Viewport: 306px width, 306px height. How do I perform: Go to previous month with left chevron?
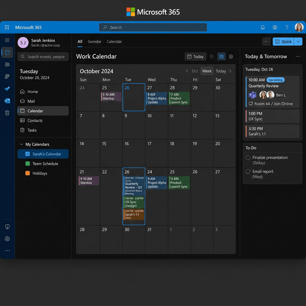(187, 71)
